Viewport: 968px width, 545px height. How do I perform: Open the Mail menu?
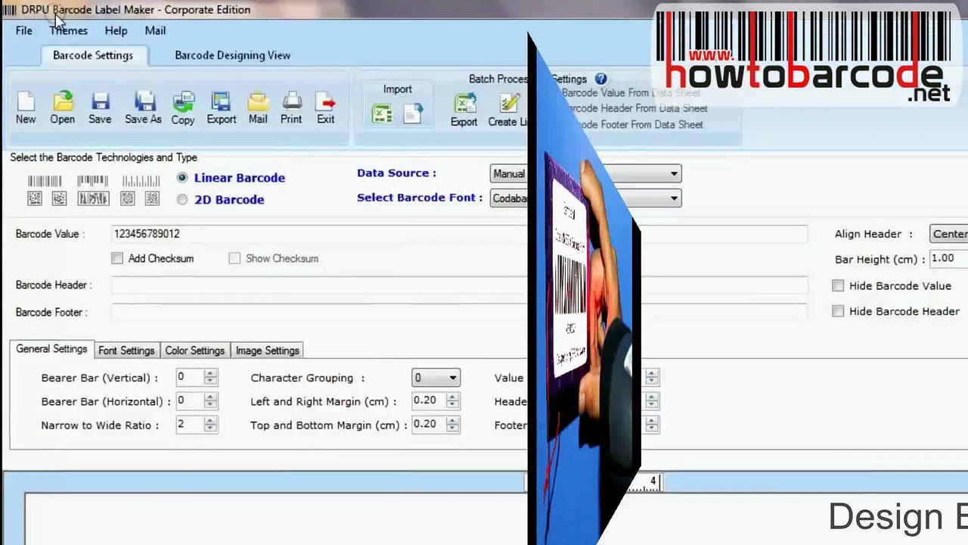point(155,30)
